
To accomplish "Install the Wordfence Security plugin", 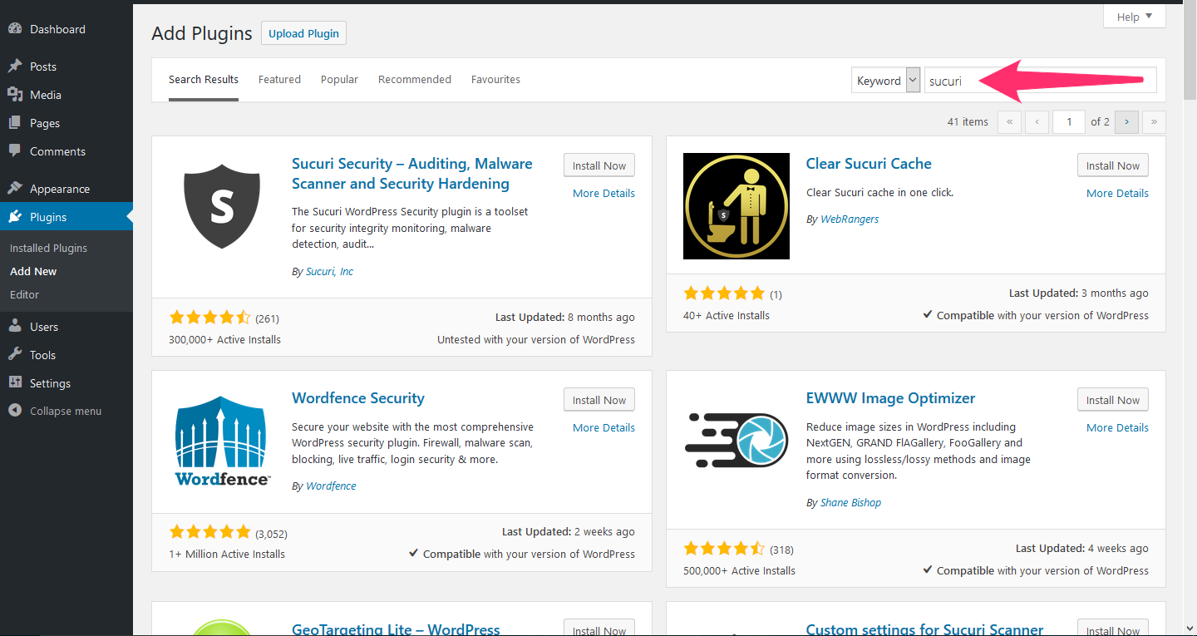I will point(598,399).
